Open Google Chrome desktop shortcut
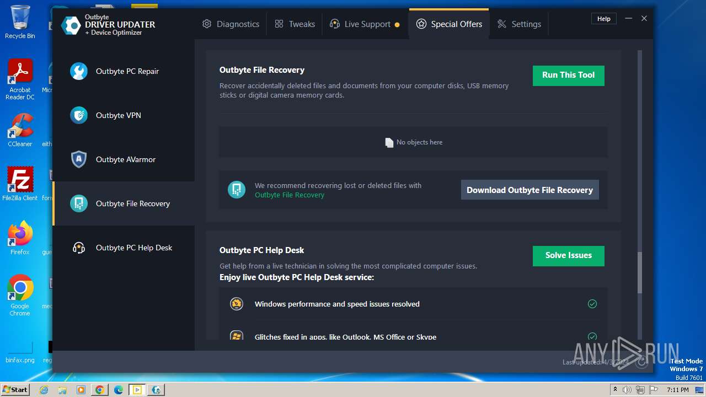 20,296
